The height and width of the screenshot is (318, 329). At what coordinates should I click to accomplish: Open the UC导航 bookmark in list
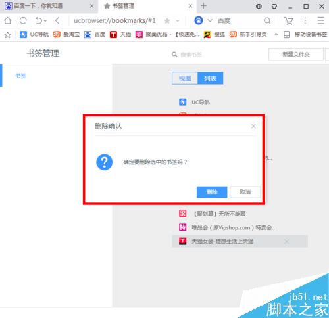[x=201, y=102]
